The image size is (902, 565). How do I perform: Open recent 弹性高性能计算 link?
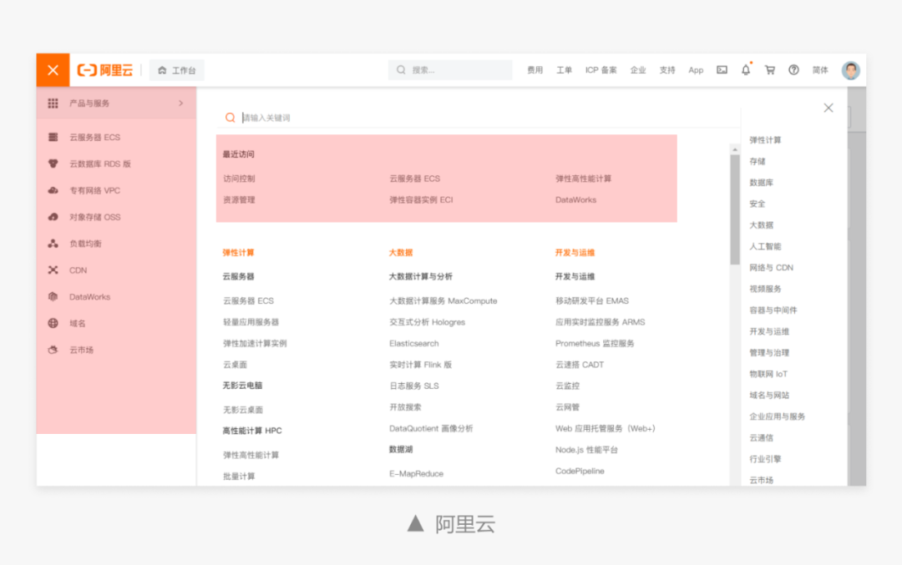click(583, 179)
